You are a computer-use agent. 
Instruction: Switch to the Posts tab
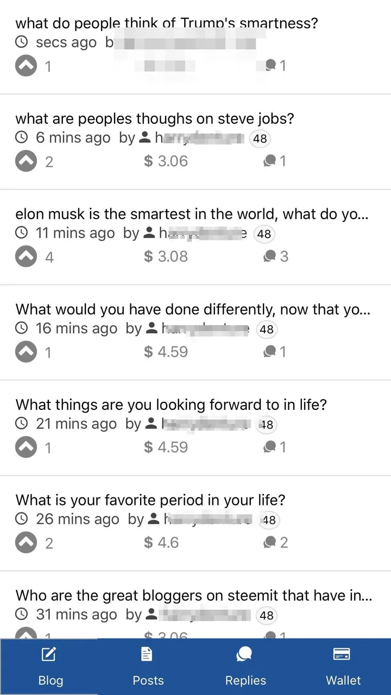click(147, 667)
